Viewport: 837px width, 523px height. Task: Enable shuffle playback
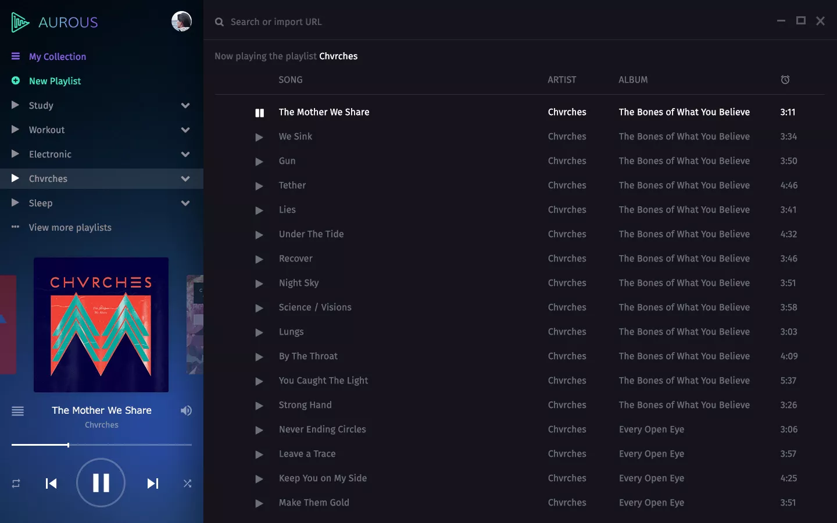[187, 483]
